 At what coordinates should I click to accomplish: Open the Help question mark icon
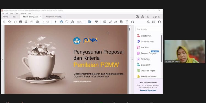coord(143,17)
